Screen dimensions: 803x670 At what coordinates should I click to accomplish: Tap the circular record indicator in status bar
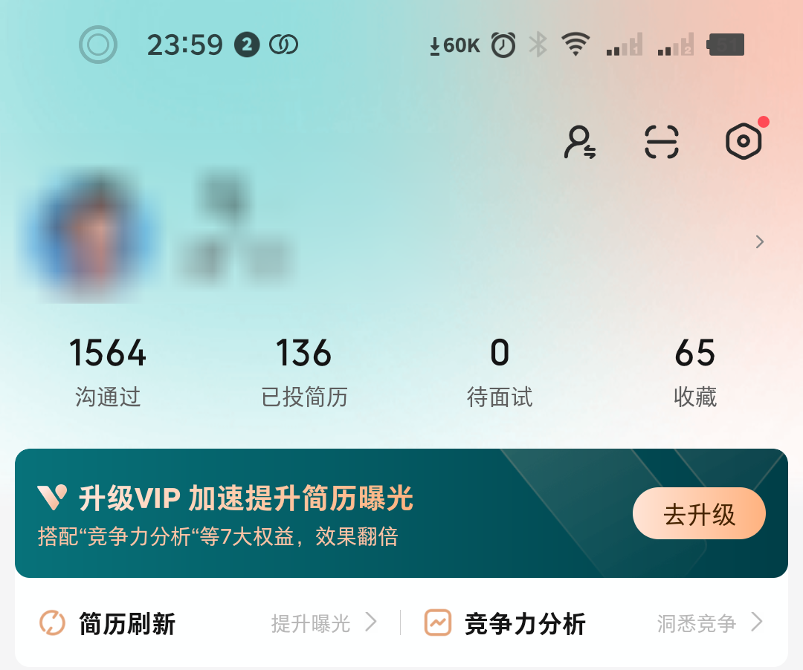(98, 45)
